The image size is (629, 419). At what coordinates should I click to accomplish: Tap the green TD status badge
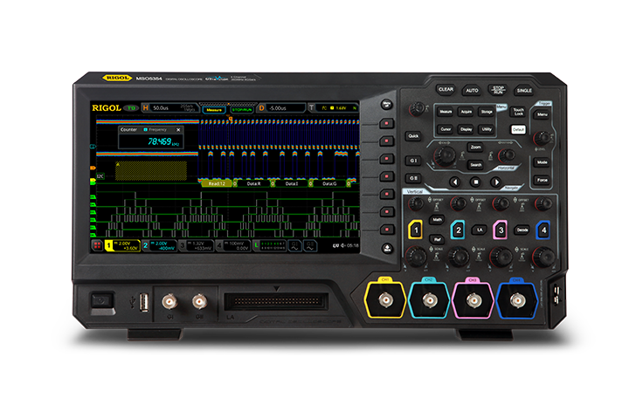coord(131,108)
